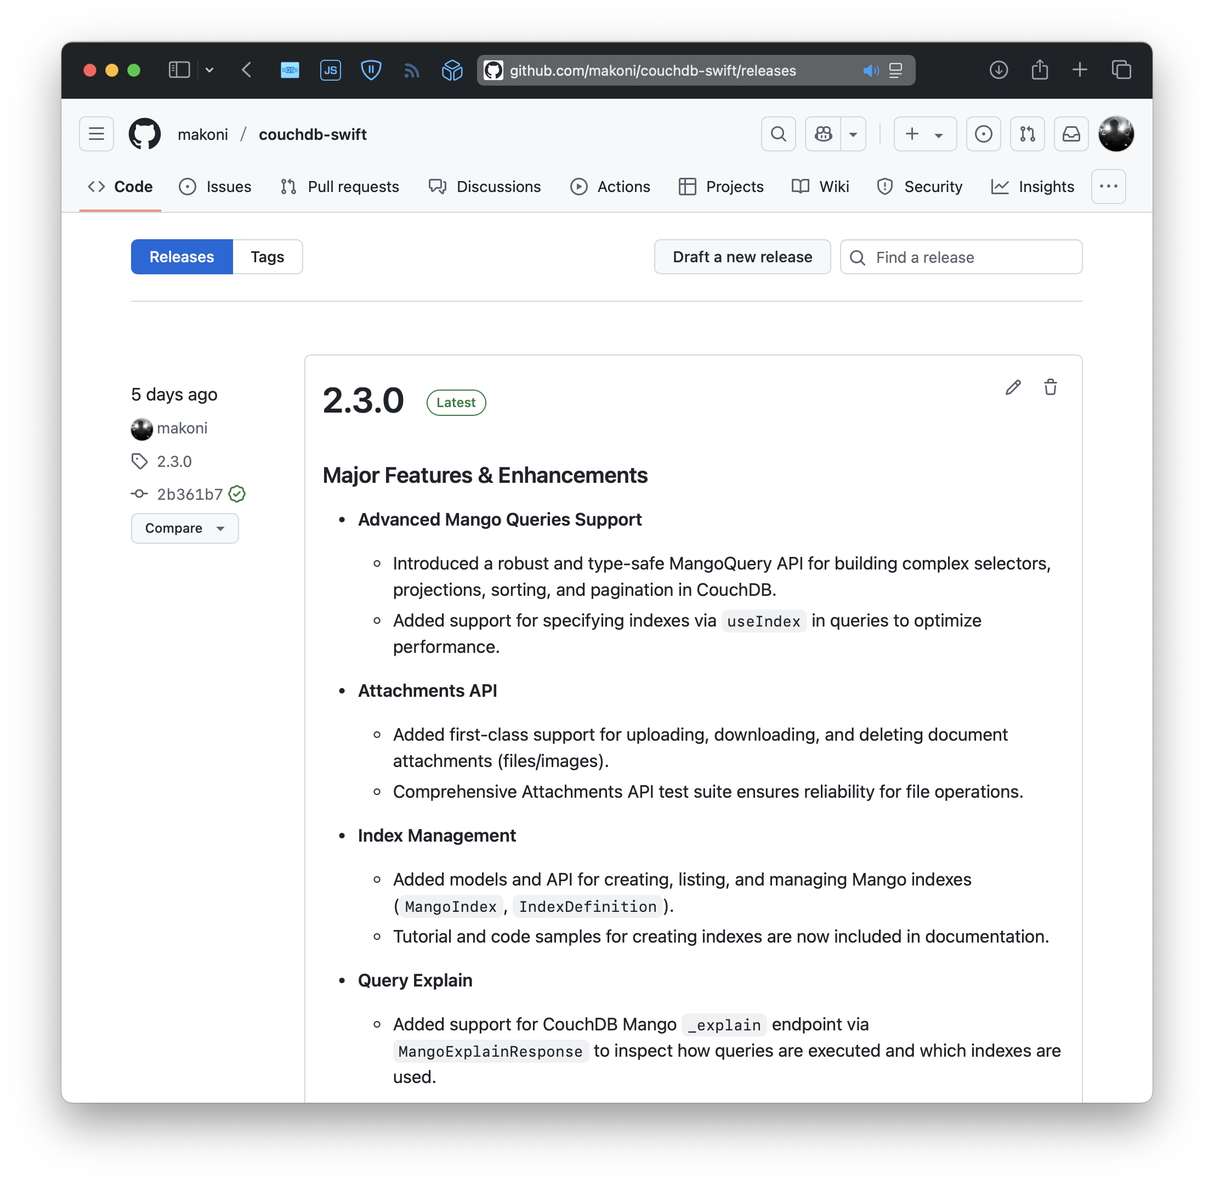The height and width of the screenshot is (1184, 1214).
Task: Open the GitHub global navigation menu
Action: coord(97,134)
